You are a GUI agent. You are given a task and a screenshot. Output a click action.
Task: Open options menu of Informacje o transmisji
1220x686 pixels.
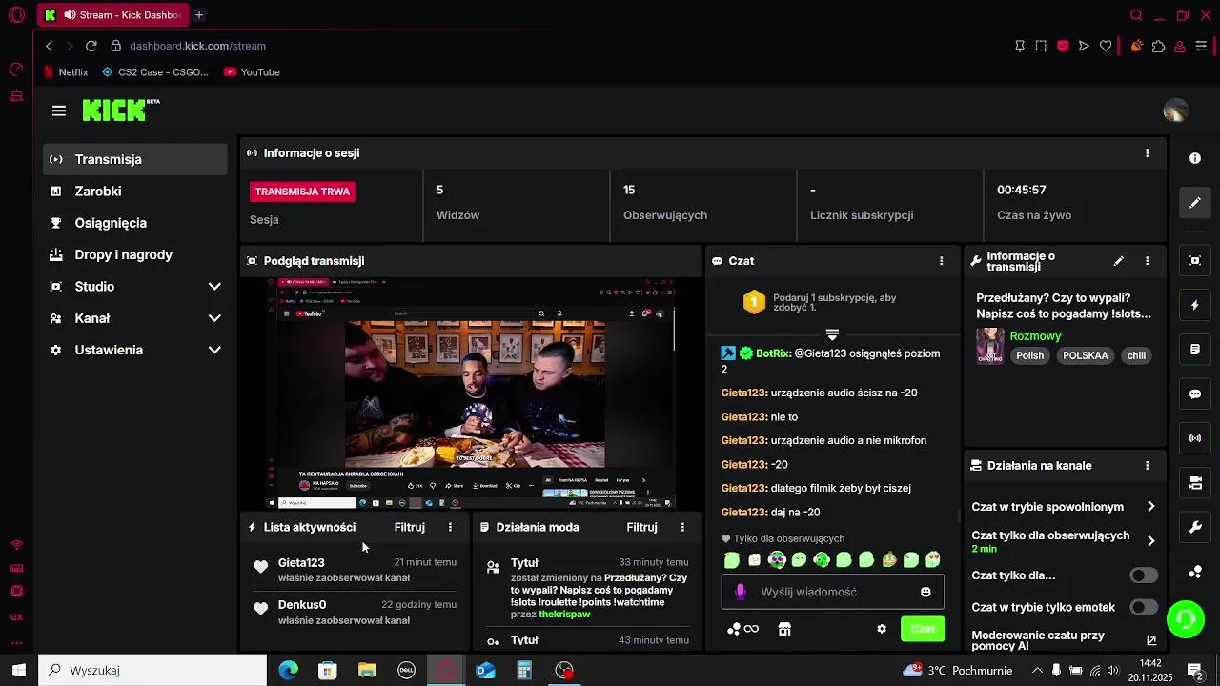coord(1147,260)
